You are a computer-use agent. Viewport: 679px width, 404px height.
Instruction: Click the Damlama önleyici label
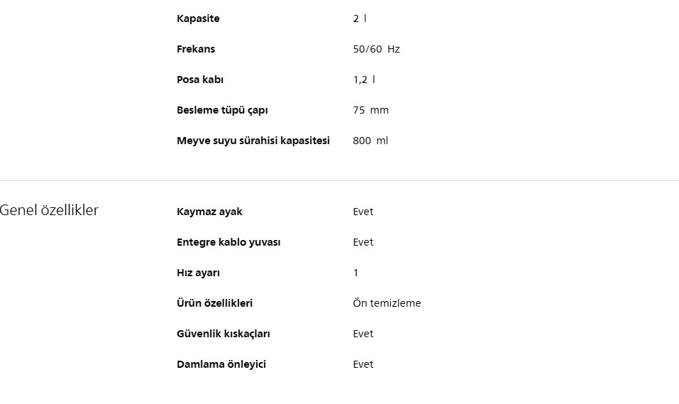pos(221,364)
